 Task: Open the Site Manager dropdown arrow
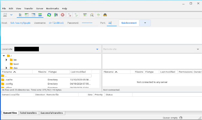coord(11,15)
